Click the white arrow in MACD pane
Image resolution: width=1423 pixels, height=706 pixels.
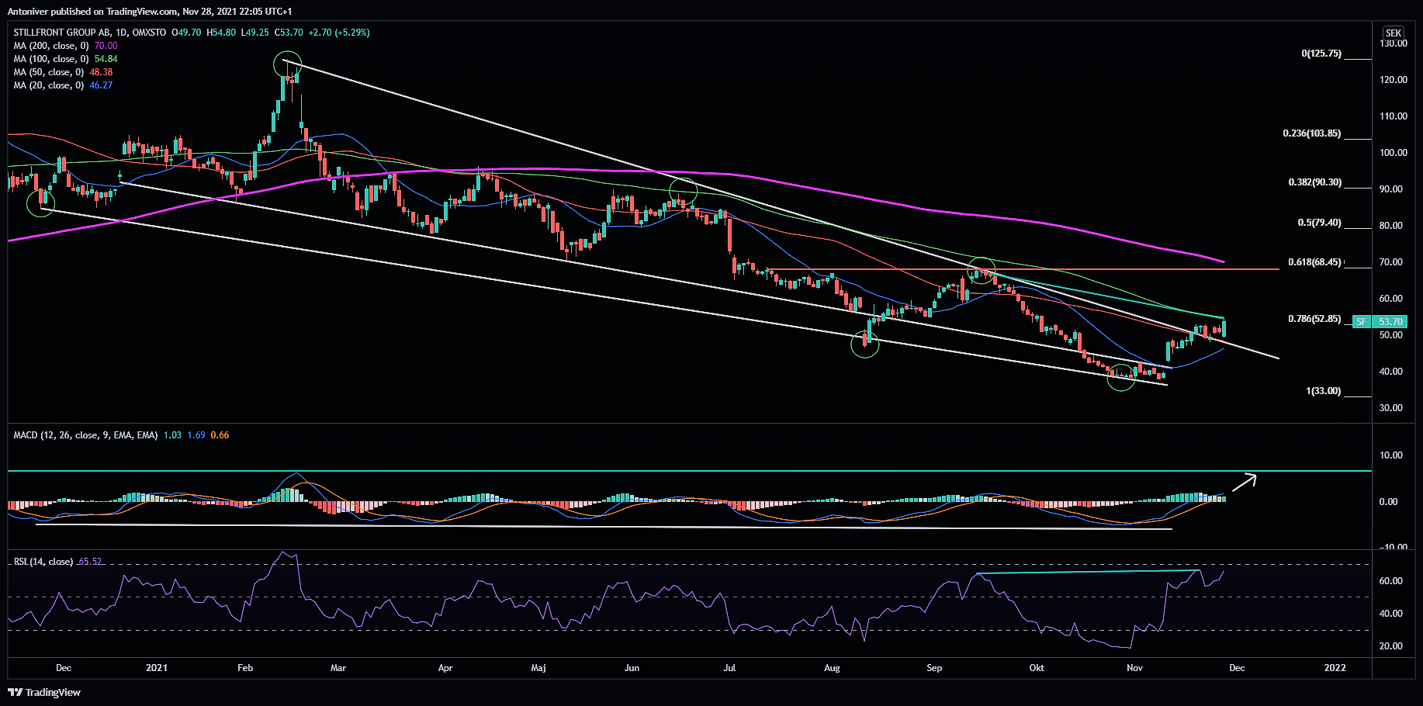point(1244,481)
